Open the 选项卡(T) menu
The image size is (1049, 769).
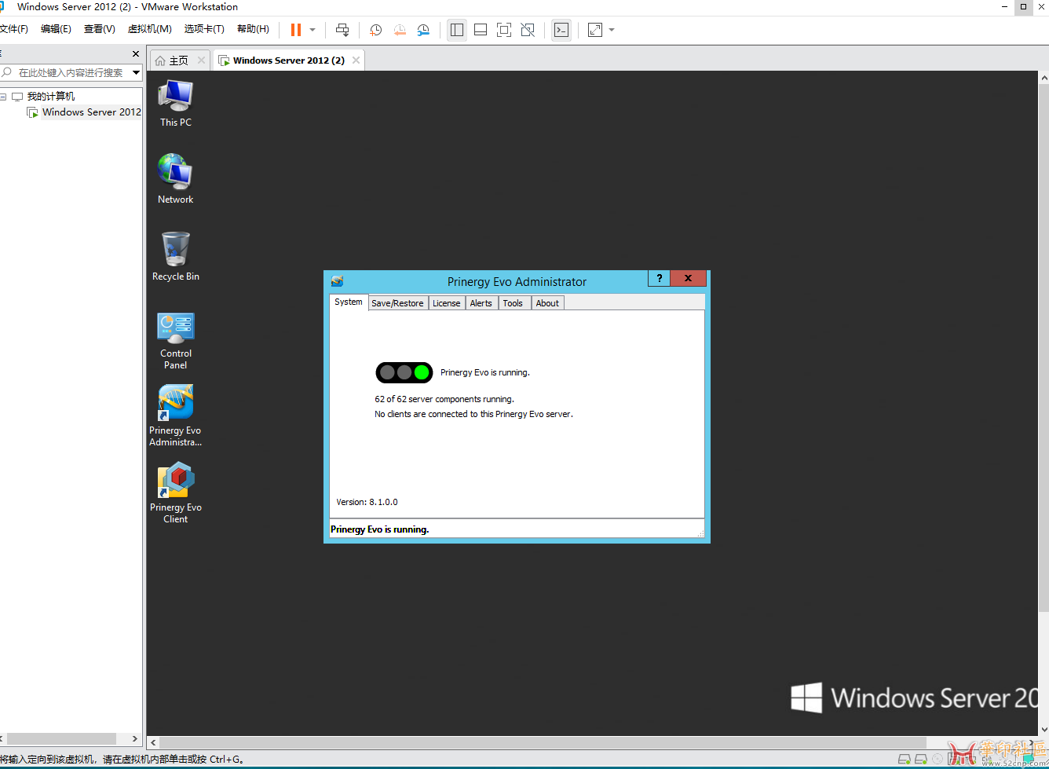204,29
